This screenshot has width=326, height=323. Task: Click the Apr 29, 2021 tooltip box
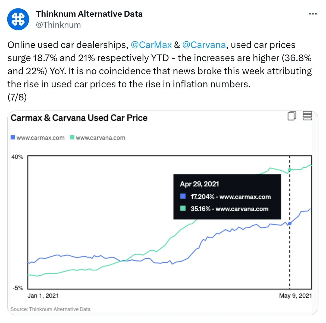pyautogui.click(x=227, y=197)
